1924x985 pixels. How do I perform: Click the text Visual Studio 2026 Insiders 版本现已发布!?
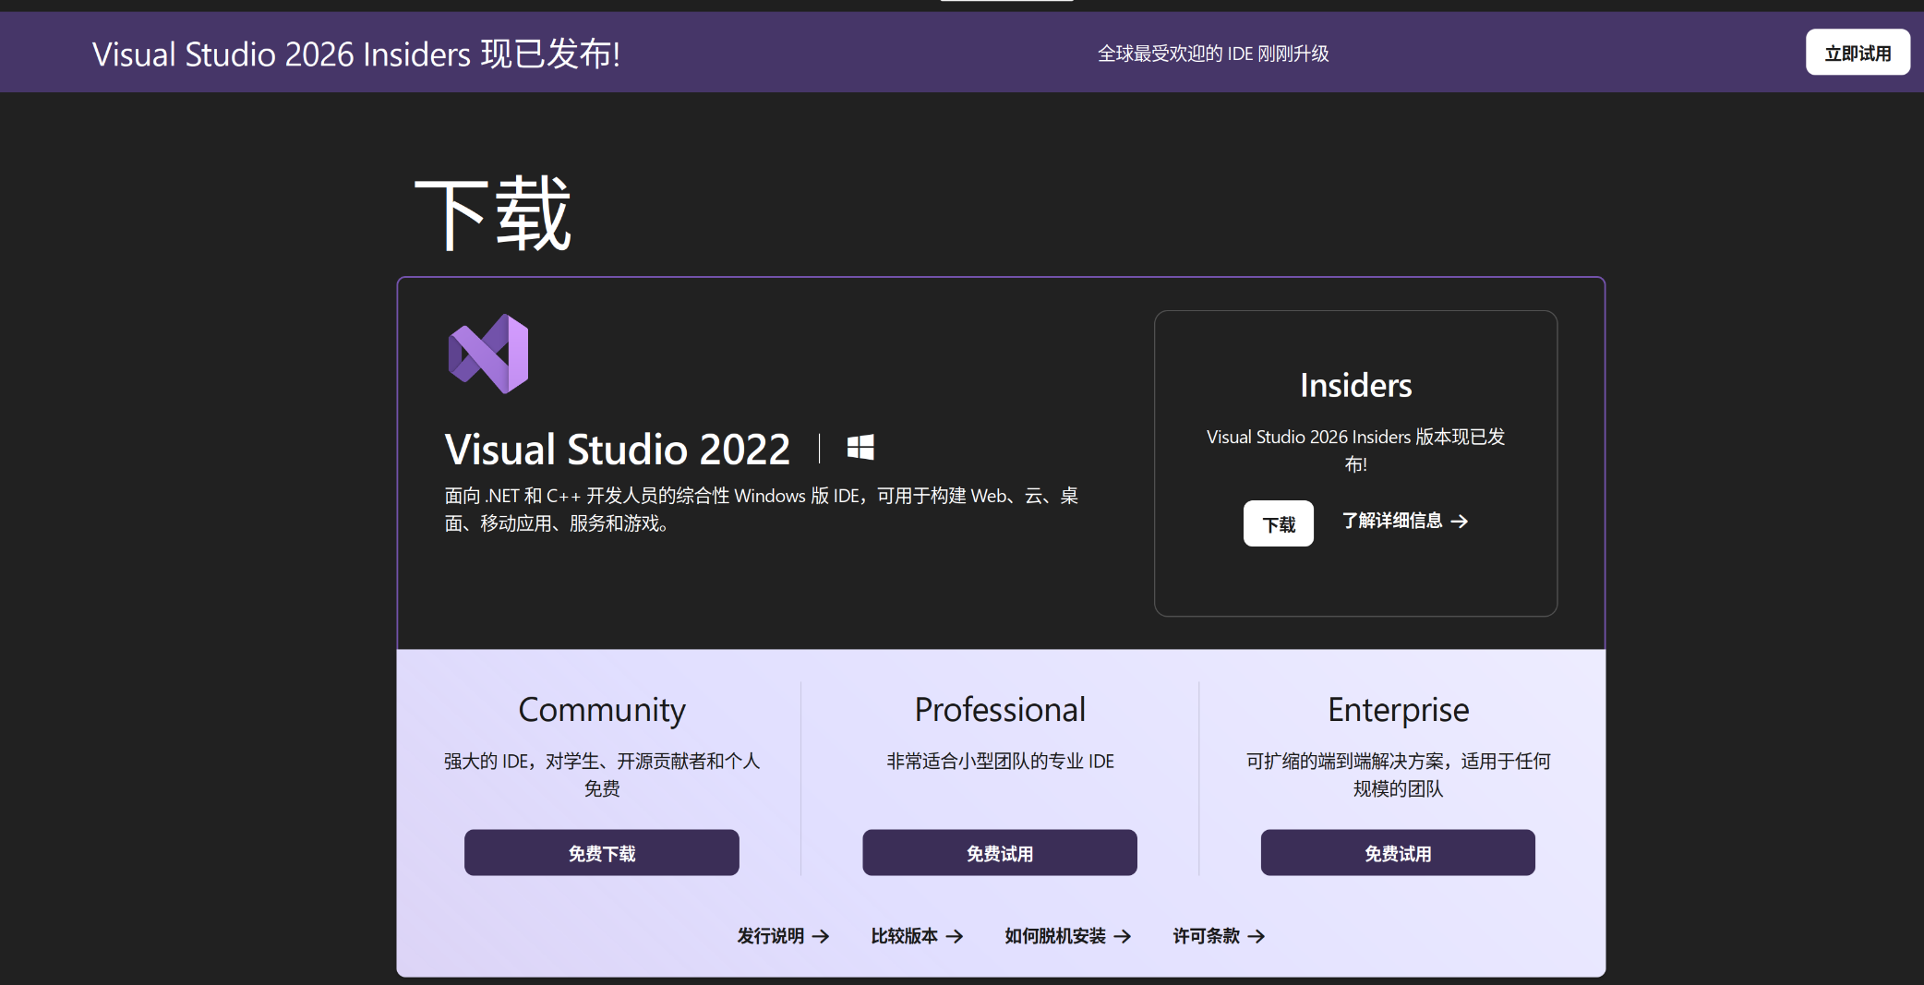coord(1355,450)
